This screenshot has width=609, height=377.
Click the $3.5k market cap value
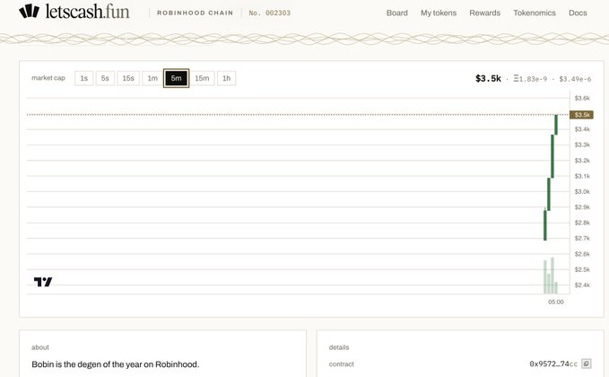click(x=488, y=78)
